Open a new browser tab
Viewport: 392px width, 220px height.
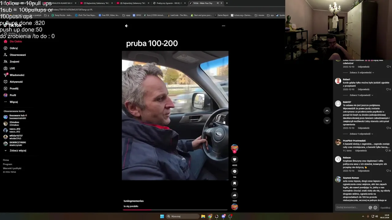[227, 3]
